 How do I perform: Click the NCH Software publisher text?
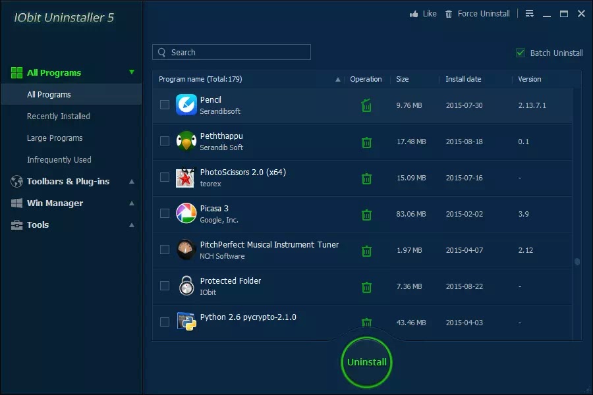click(x=223, y=256)
